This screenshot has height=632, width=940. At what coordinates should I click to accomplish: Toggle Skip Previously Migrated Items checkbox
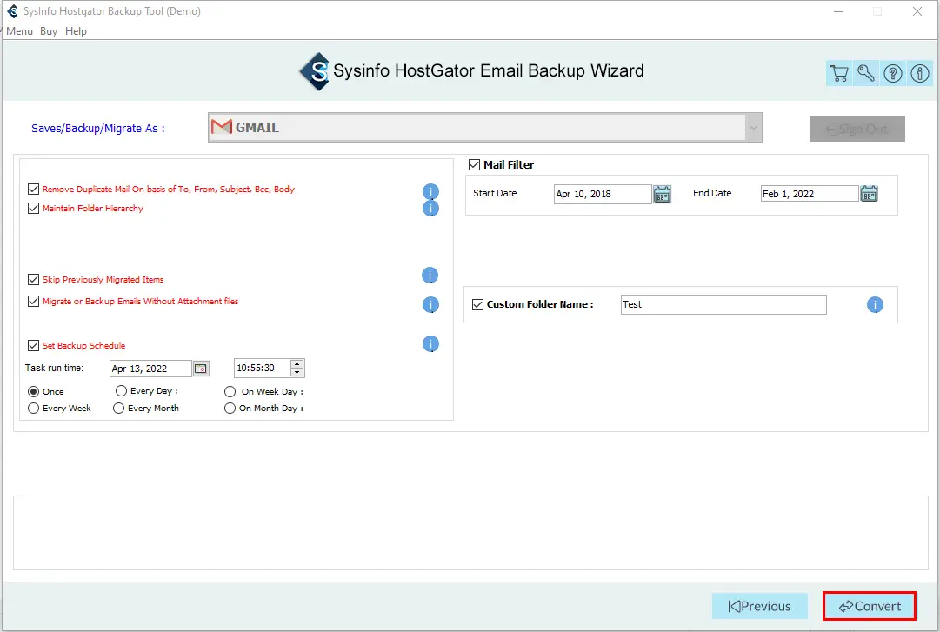coord(34,280)
